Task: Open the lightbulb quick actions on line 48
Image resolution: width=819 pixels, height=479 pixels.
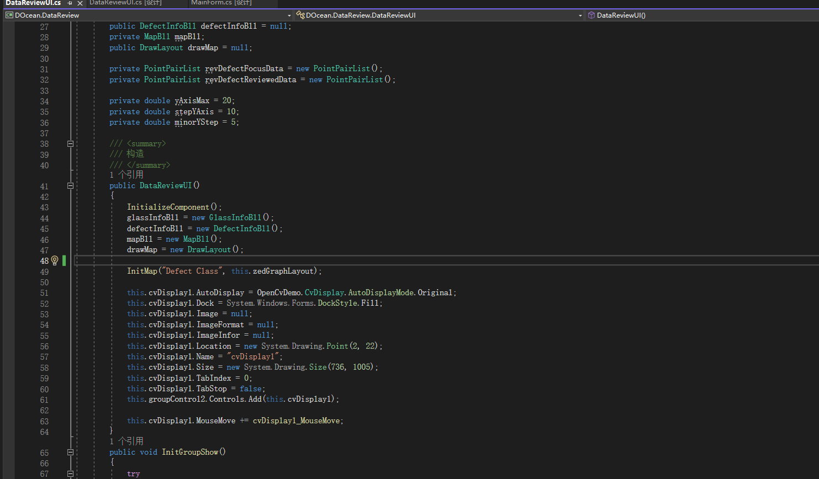Action: pos(55,260)
